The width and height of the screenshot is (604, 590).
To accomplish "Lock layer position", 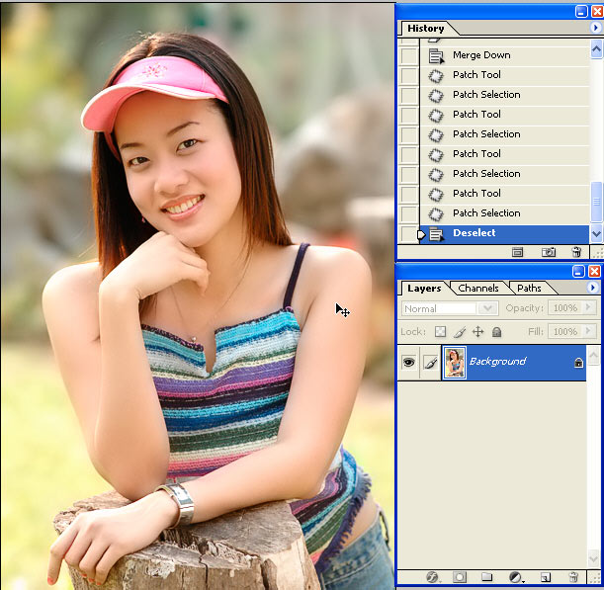I will point(478,332).
